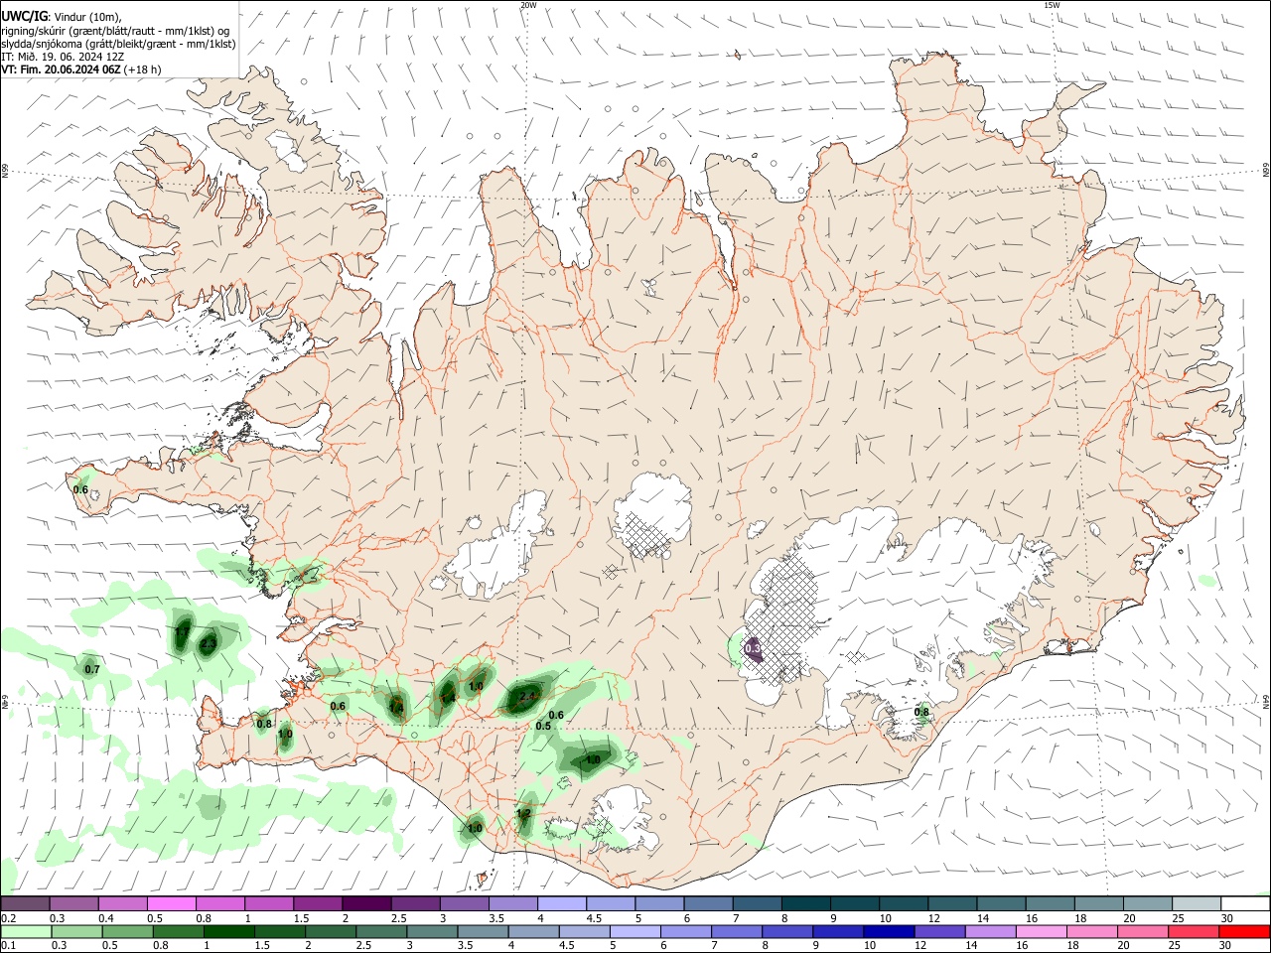Pick rain scale swatch between 3.5 and 4
This screenshot has width=1271, height=953.
coord(482,931)
